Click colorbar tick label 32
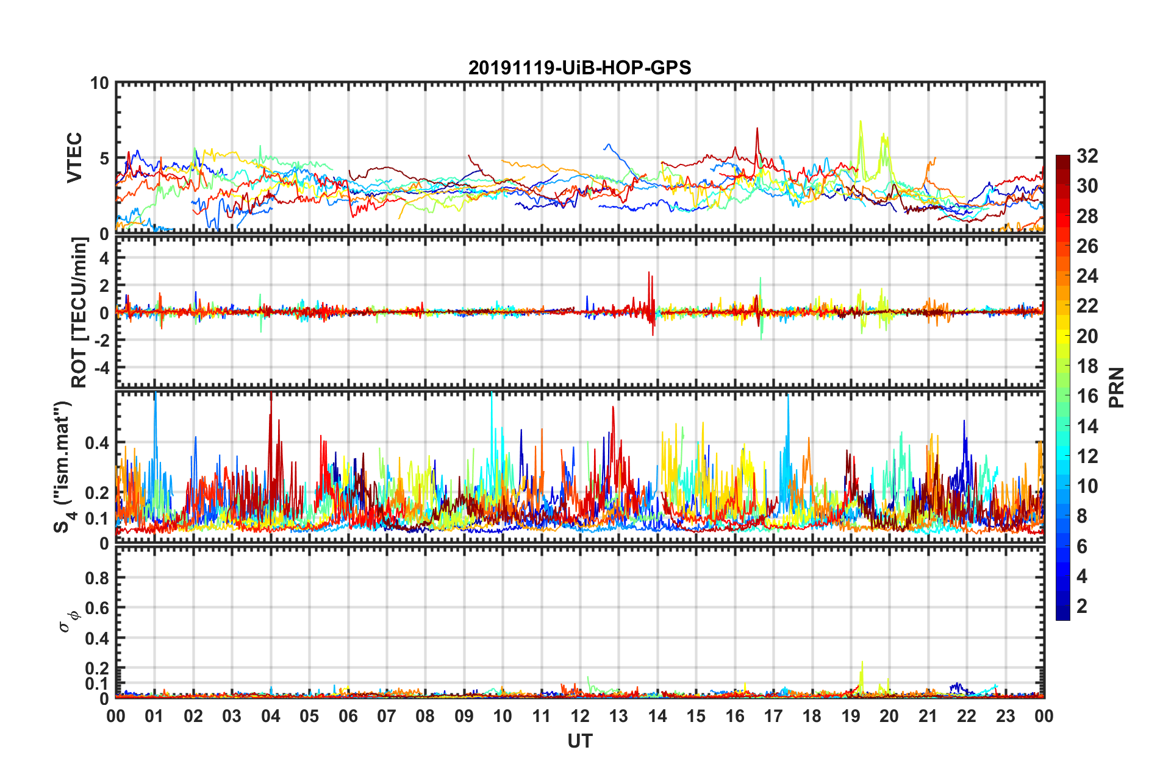Screen dimensions: 1160x775 pos(1087,156)
